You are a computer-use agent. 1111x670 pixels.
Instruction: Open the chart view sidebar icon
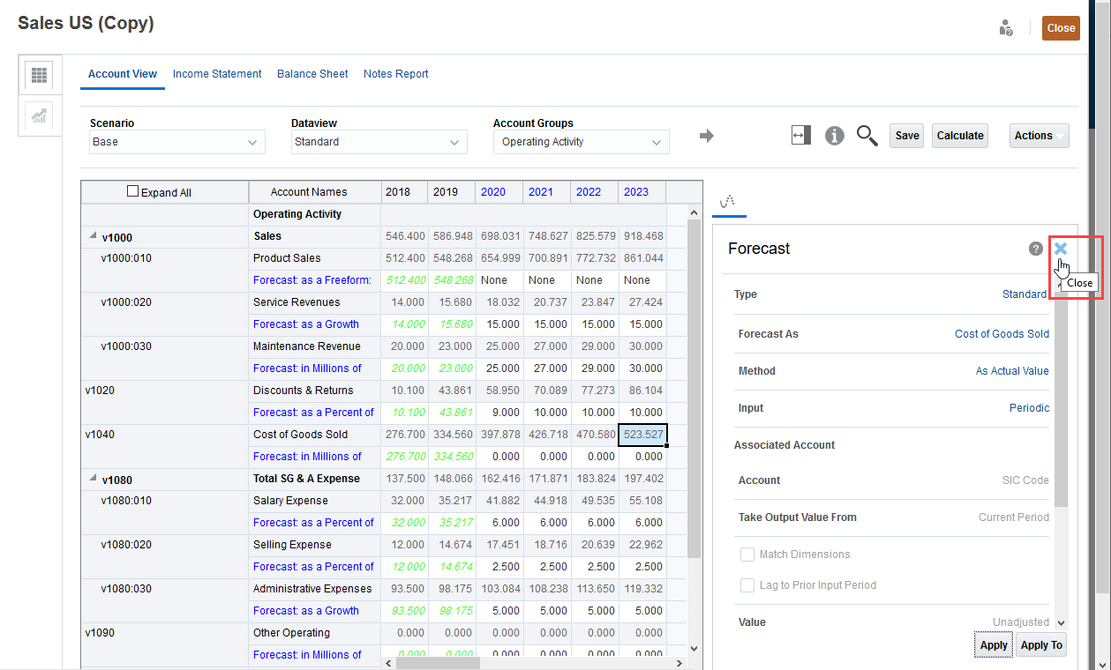click(x=40, y=115)
